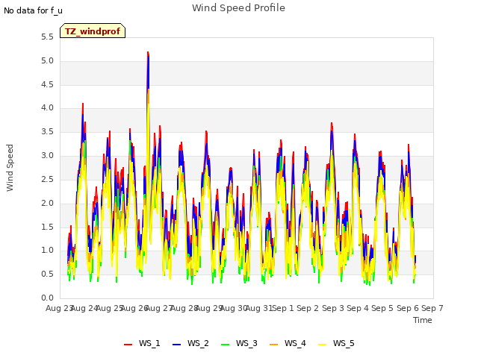This screenshot has width=478, height=358.
Task: Click the Sep 5 x-axis tick label
Action: pyautogui.click(x=382, y=308)
